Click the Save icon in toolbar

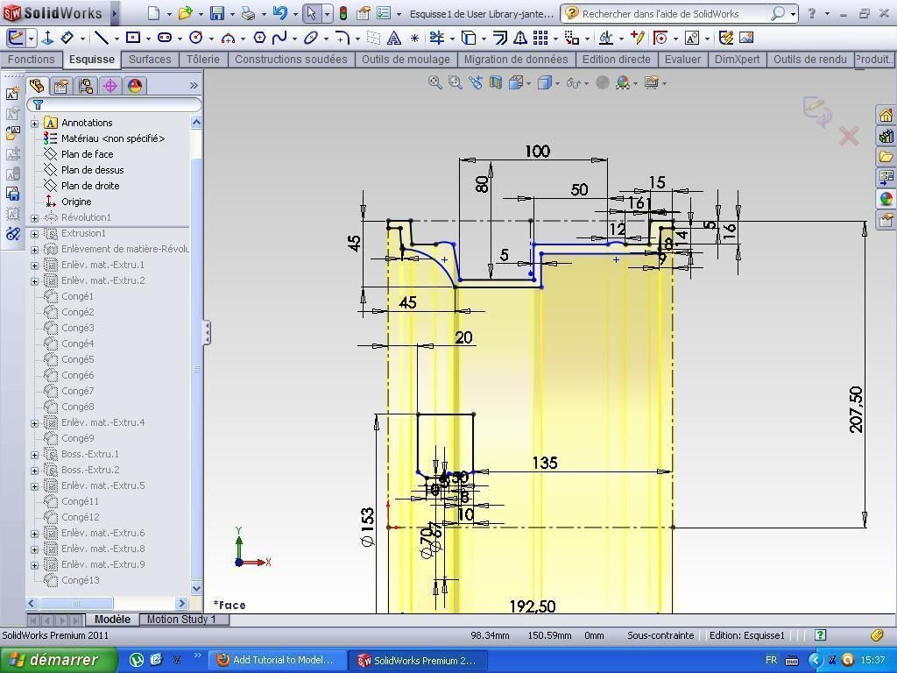[216, 13]
